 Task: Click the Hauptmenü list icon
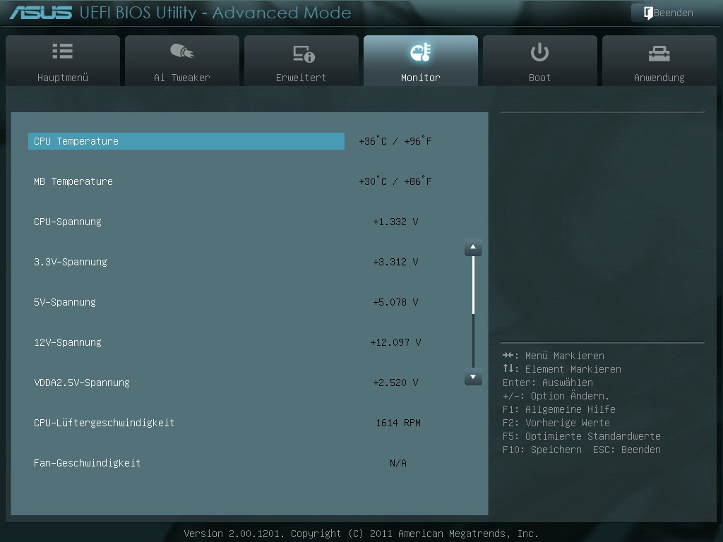pos(63,51)
